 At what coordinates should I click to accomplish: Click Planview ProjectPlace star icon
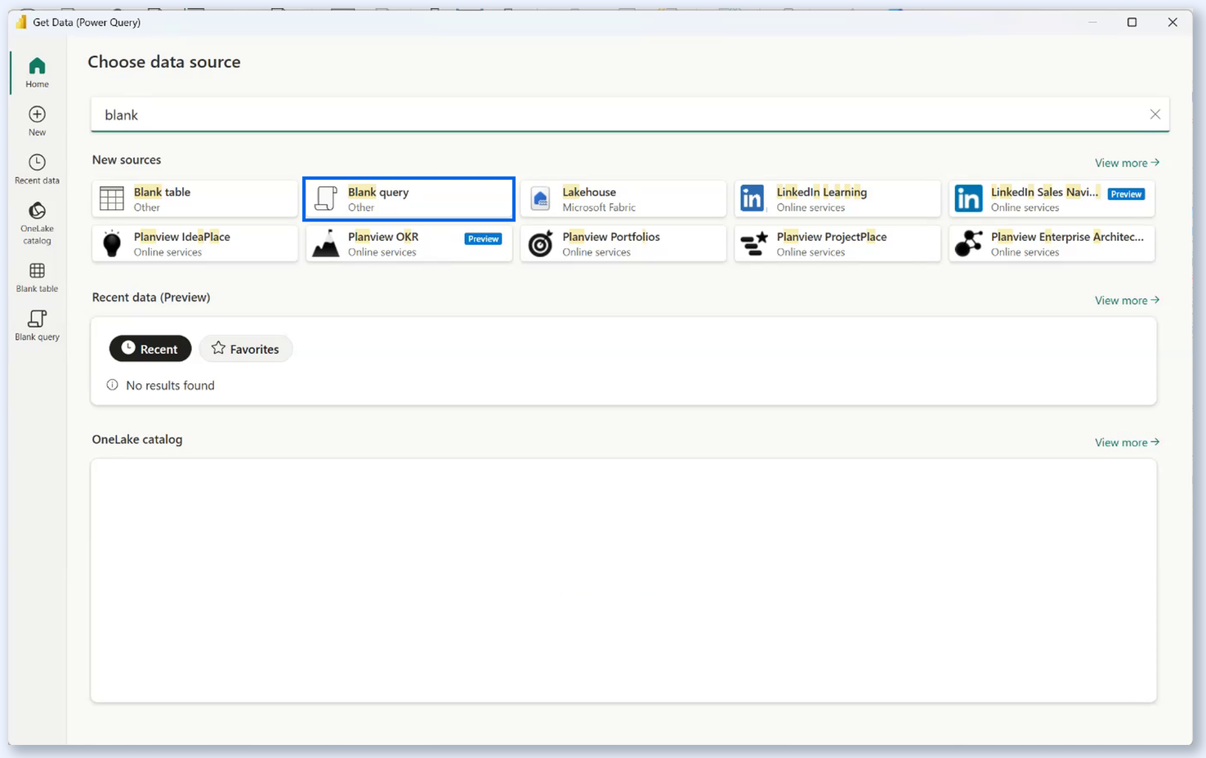coord(753,243)
